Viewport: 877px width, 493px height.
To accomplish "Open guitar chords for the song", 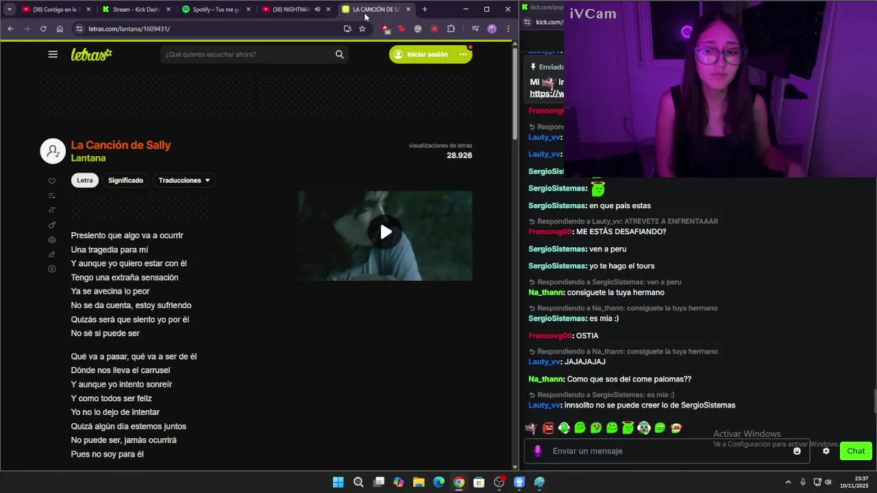I will [52, 225].
